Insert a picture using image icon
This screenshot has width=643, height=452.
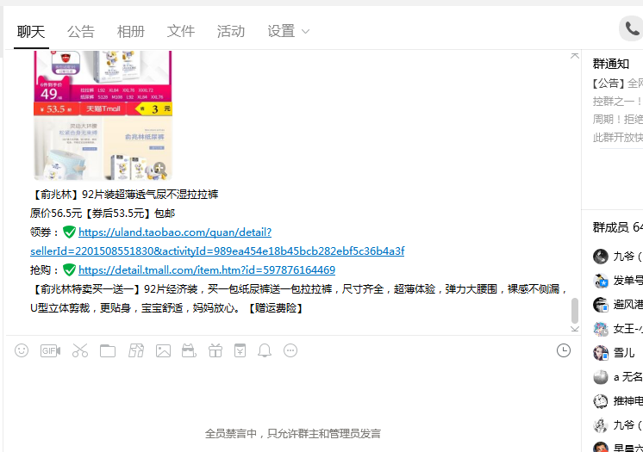163,350
